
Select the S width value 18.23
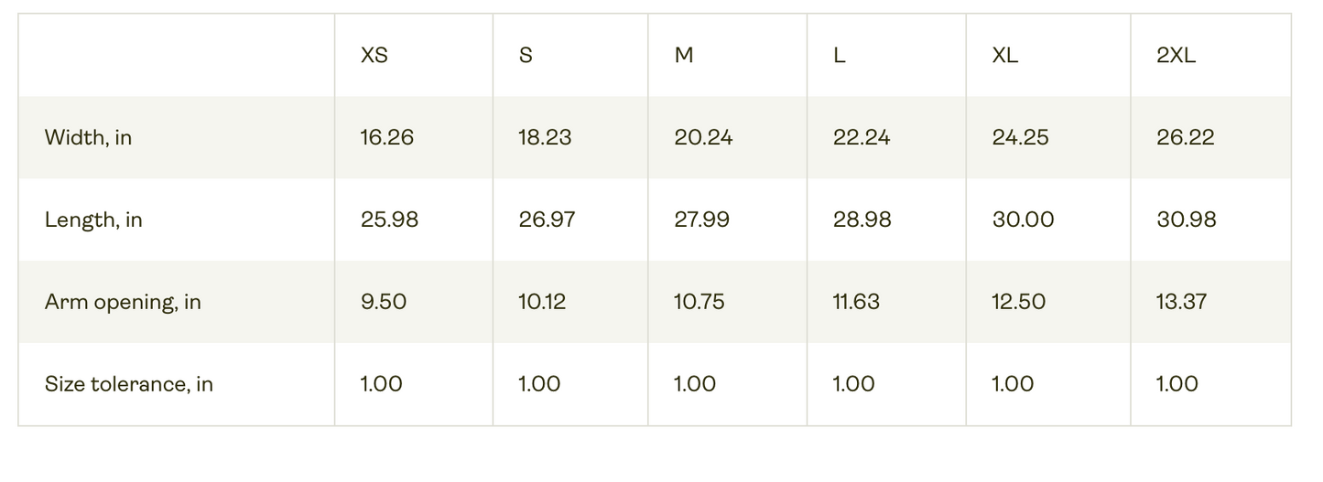click(545, 137)
